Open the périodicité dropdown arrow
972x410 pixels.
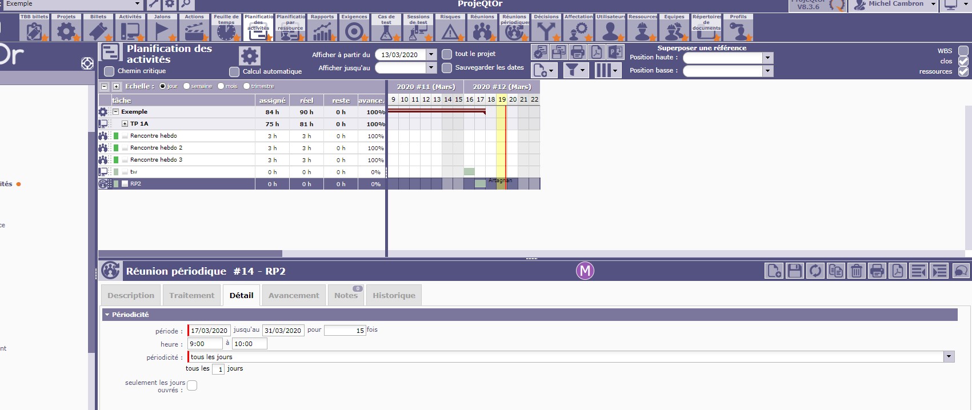point(949,357)
